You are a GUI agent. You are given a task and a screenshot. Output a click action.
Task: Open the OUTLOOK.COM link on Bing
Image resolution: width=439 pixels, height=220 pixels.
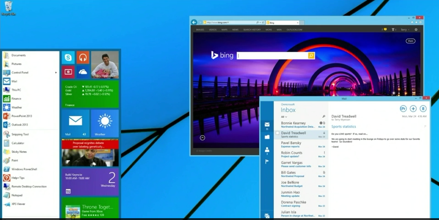[x=294, y=30]
